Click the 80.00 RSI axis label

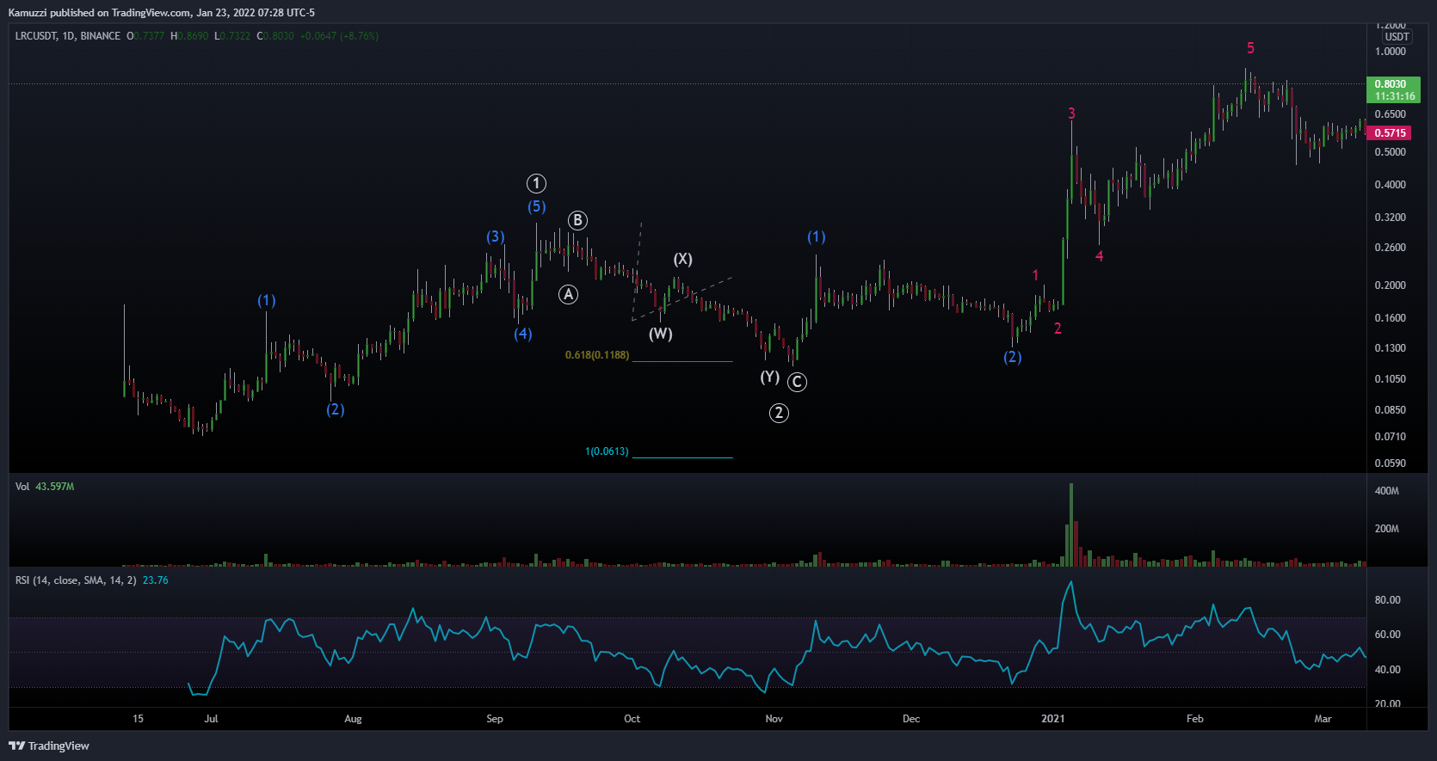(1388, 600)
